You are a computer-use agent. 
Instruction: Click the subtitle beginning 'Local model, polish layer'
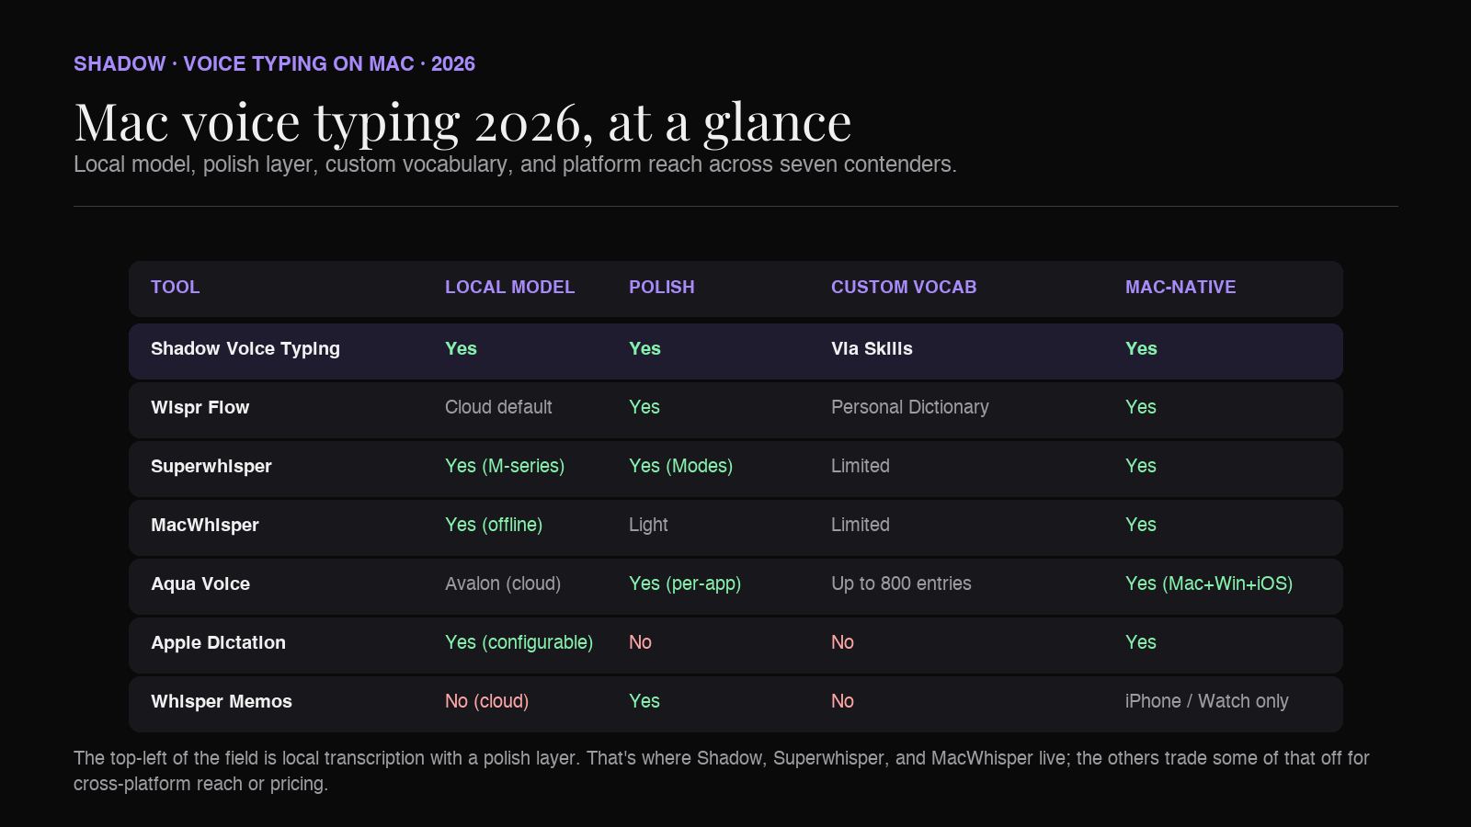point(515,164)
